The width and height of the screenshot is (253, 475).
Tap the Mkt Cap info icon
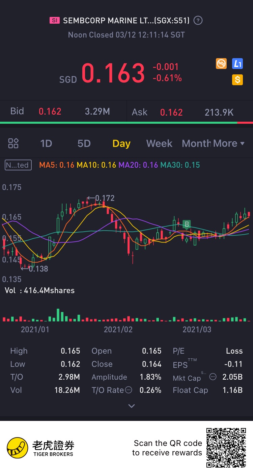click(213, 377)
